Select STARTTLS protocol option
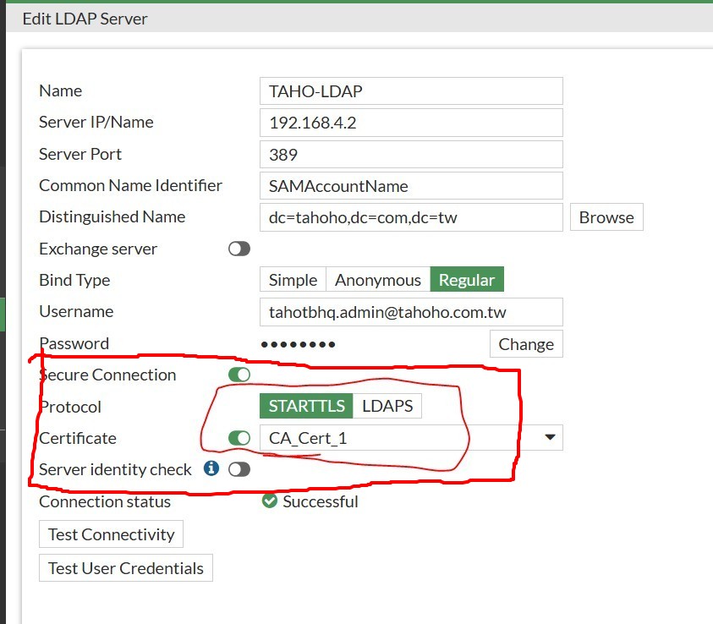The width and height of the screenshot is (713, 624). pyautogui.click(x=306, y=406)
